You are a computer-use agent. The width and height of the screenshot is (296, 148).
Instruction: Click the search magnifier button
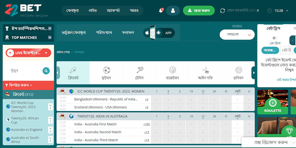(x=46, y=71)
